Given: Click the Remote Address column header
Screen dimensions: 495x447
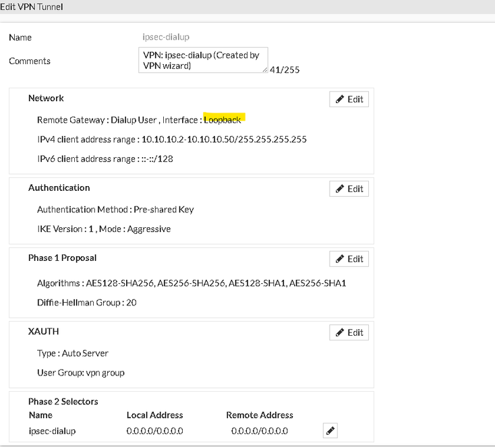Looking at the screenshot, I should pos(259,415).
